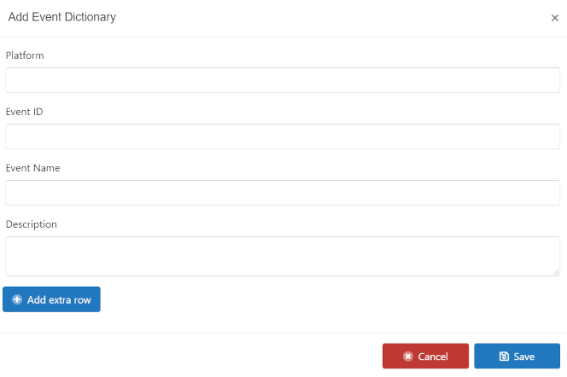This screenshot has height=377, width=567.
Task: Click the Platform field label
Action: coord(25,55)
